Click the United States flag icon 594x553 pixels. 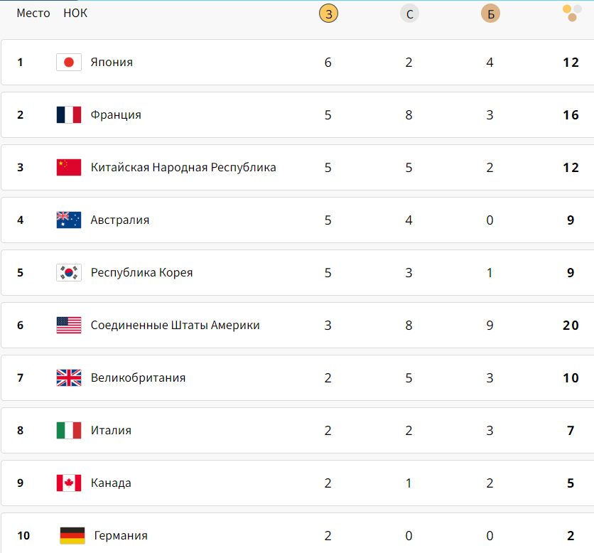[x=69, y=326]
